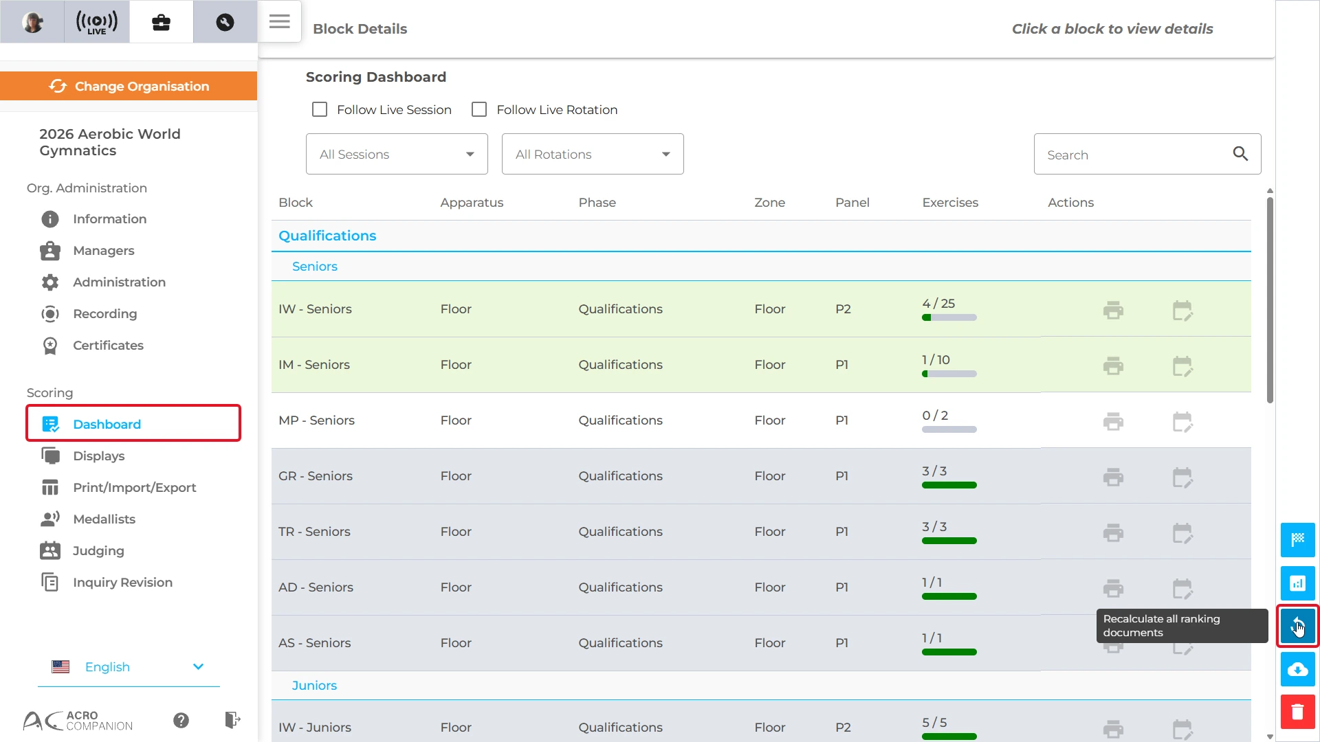
Task: Click printer icon for IW - Seniors
Action: pos(1113,311)
